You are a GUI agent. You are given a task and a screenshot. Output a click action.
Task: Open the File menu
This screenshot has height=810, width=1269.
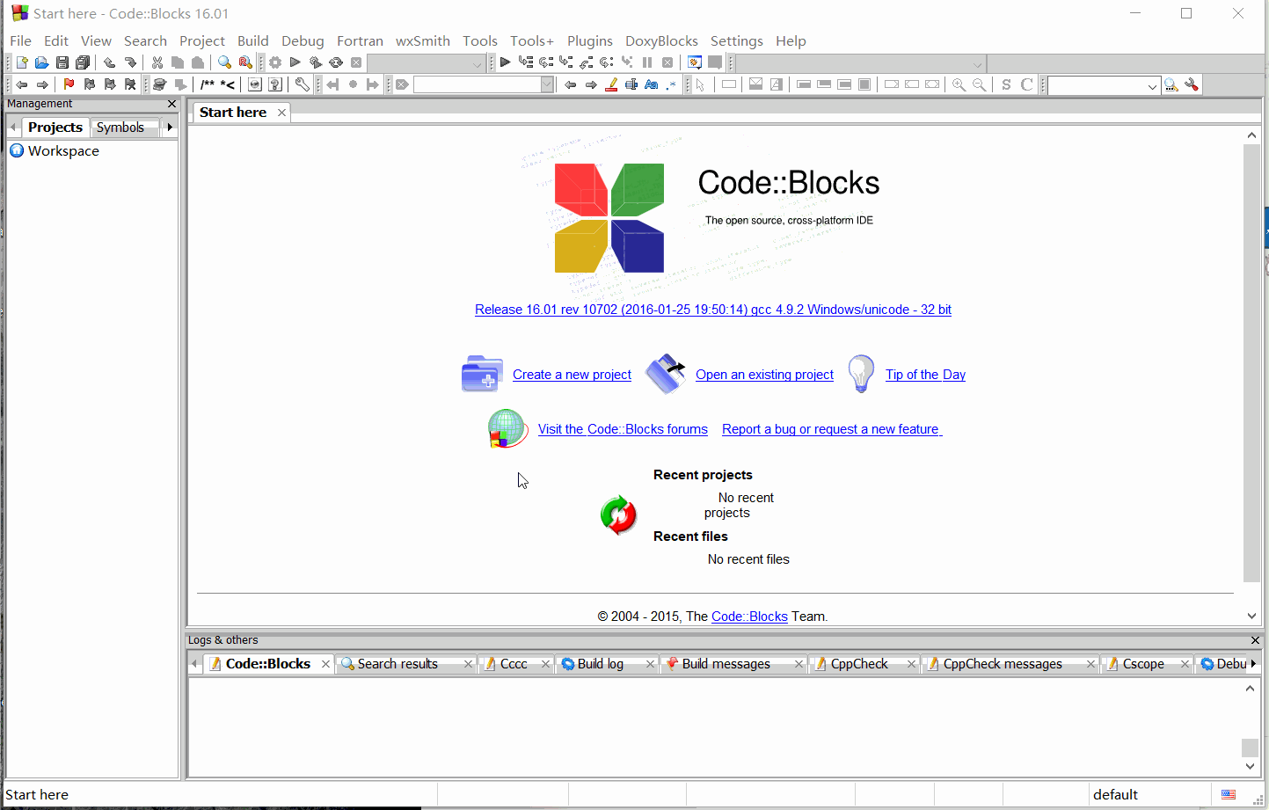coord(21,40)
